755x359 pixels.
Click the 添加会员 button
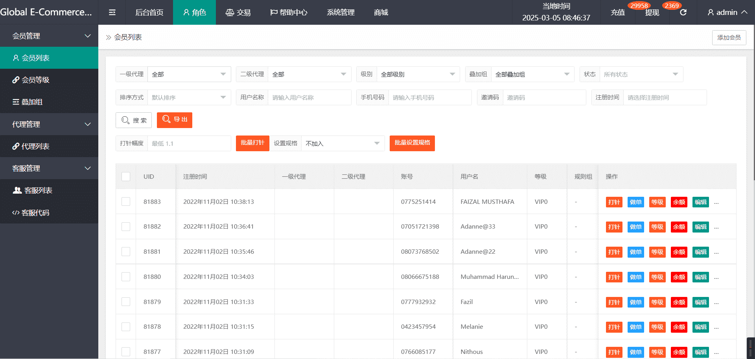click(729, 38)
